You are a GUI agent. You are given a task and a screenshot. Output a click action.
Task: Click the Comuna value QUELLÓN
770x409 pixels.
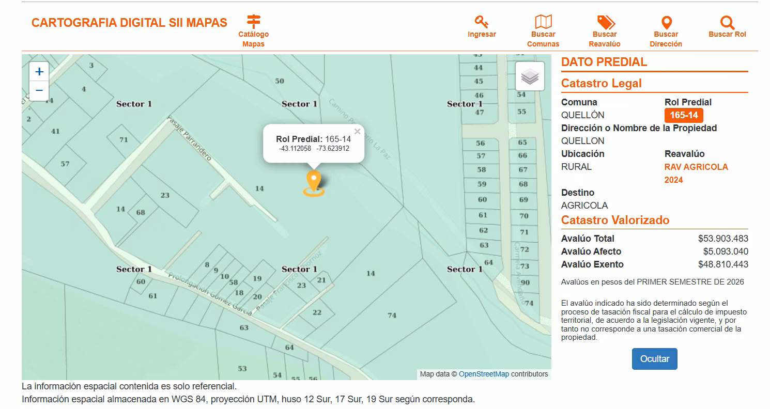582,115
